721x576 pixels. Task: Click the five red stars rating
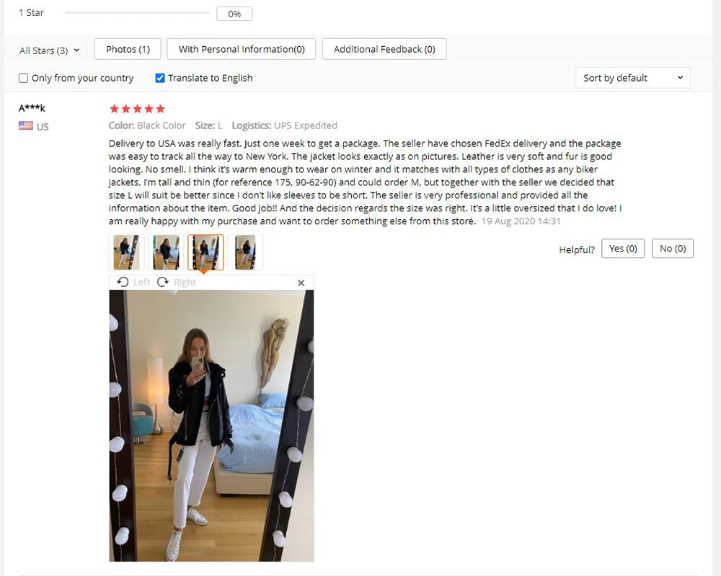(x=137, y=109)
